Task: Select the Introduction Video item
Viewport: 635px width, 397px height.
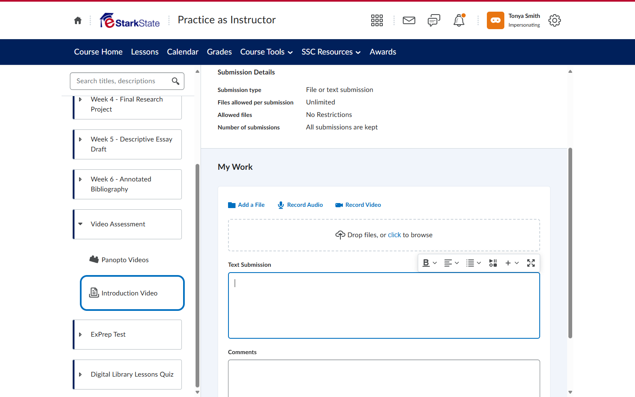Action: click(x=132, y=293)
